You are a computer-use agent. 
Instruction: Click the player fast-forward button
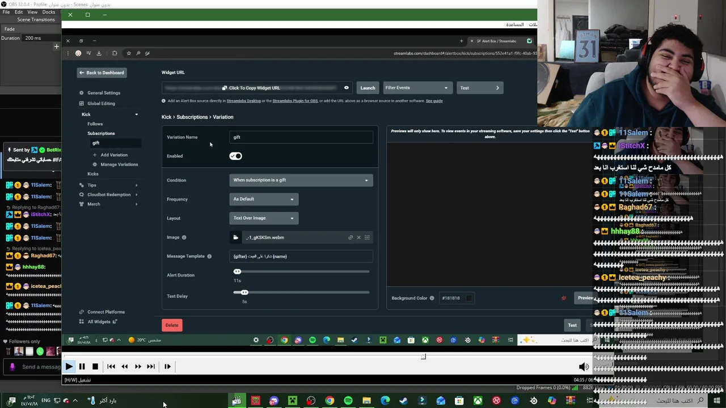coord(138,367)
